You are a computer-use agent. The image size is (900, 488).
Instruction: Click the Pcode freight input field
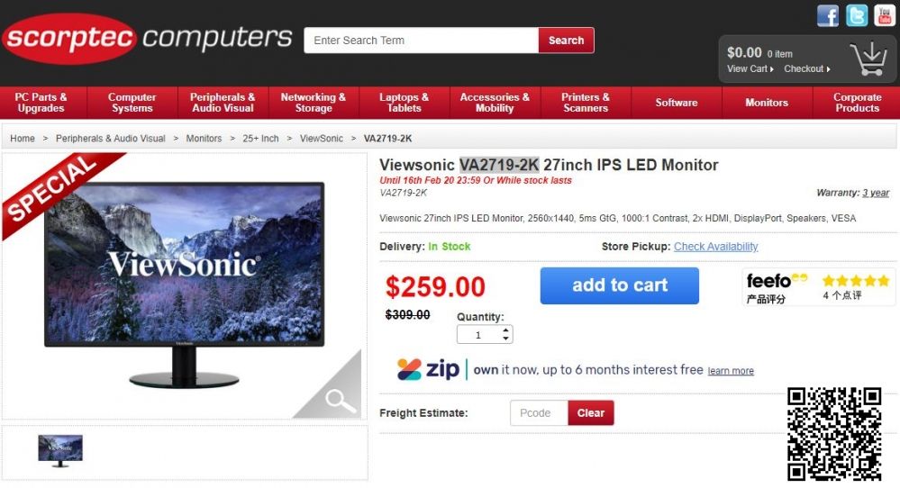(539, 413)
